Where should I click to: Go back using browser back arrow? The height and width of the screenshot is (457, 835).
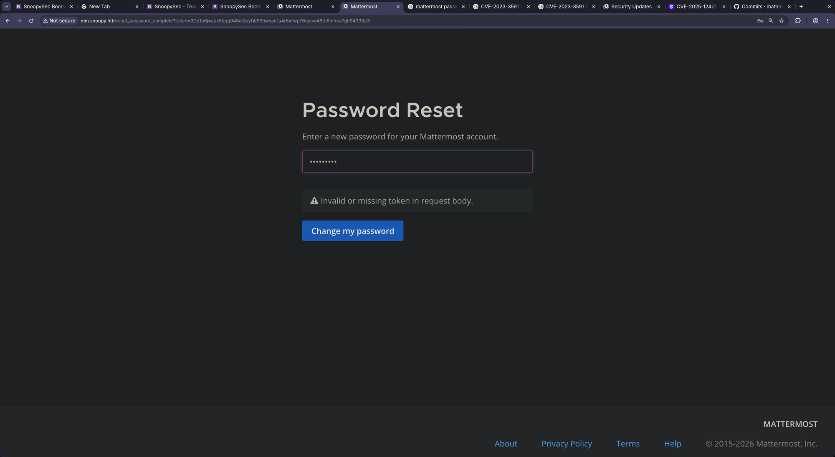click(x=8, y=20)
